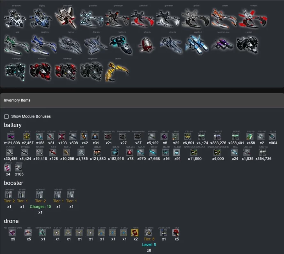Select the bigboy ship thumbnail
The image size is (284, 254).
point(40,18)
